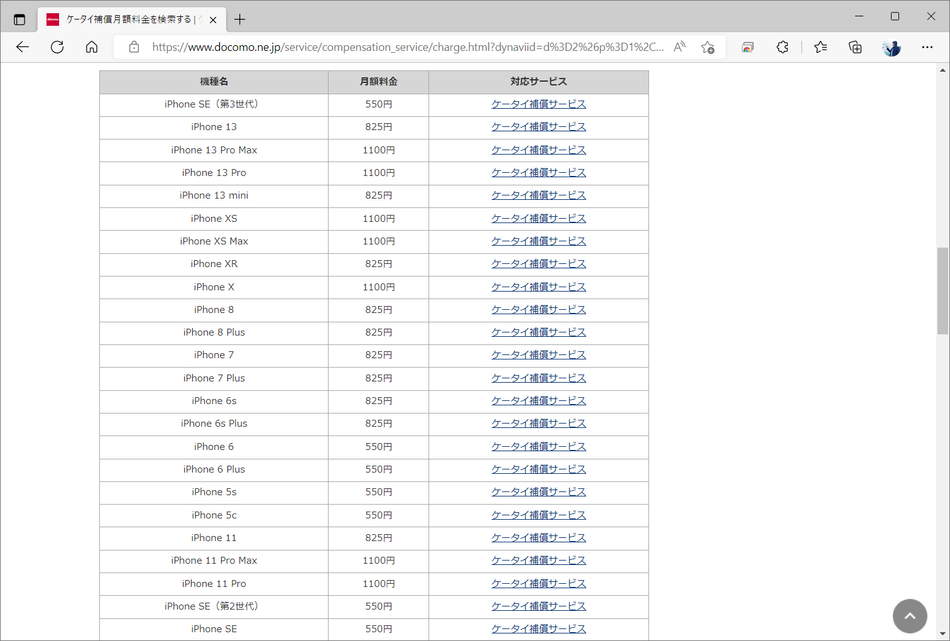Image resolution: width=950 pixels, height=641 pixels.
Task: Activate the Read aloud icon
Action: coord(679,47)
